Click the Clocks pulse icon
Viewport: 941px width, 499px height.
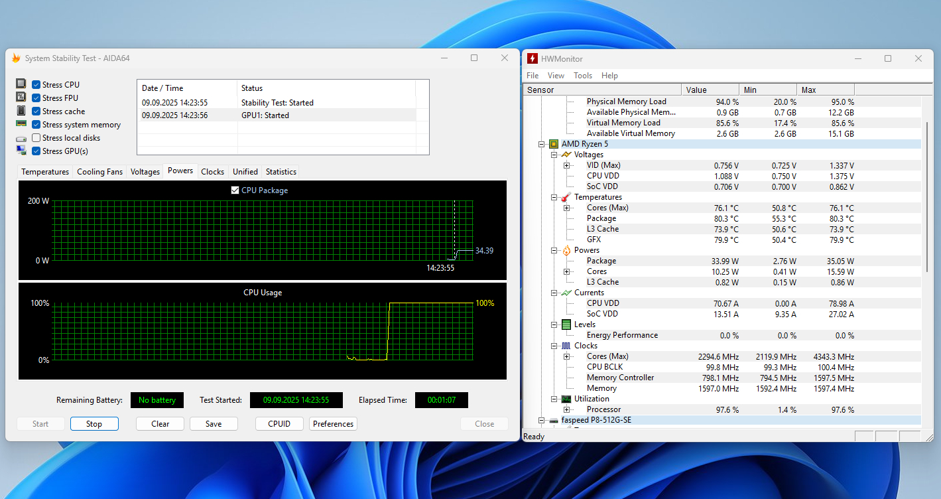566,346
